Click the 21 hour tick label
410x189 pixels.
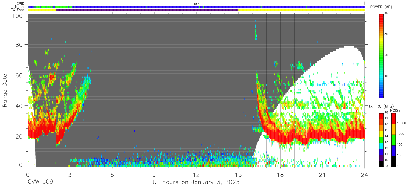[323, 175]
